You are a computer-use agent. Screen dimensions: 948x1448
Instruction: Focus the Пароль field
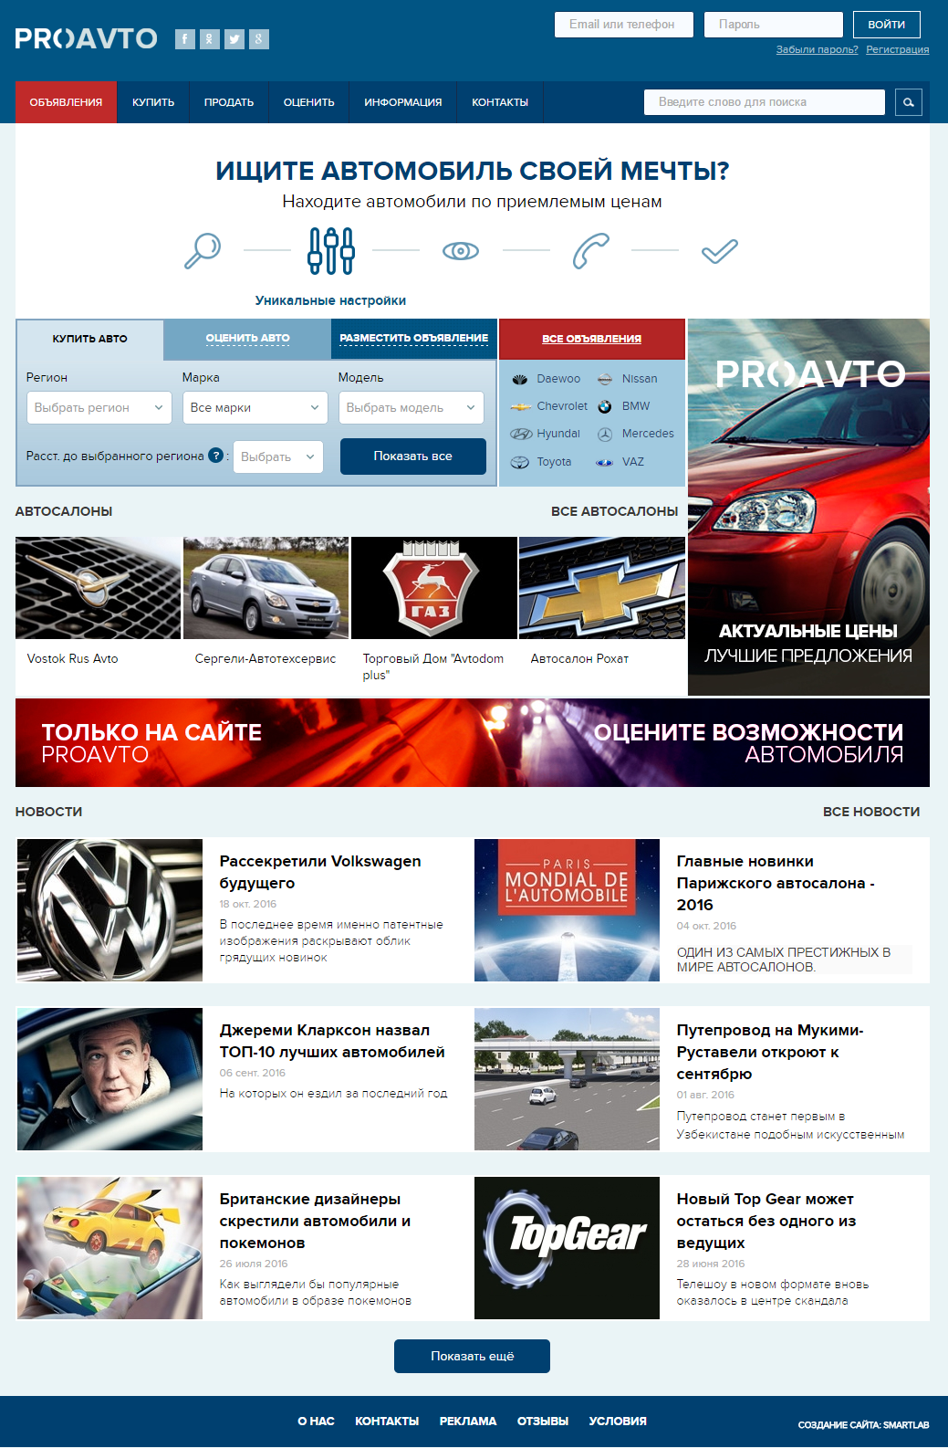click(x=774, y=25)
